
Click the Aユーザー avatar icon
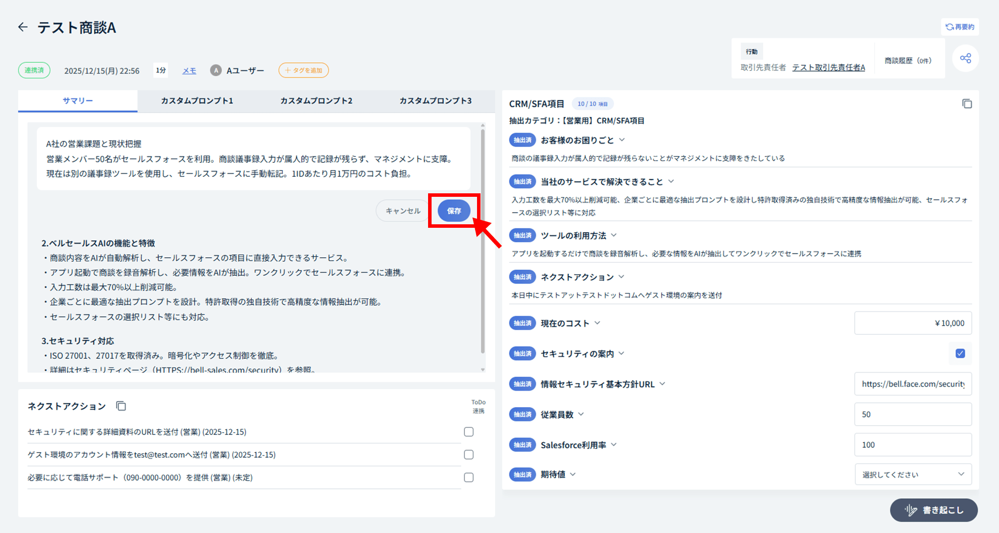[x=216, y=70]
